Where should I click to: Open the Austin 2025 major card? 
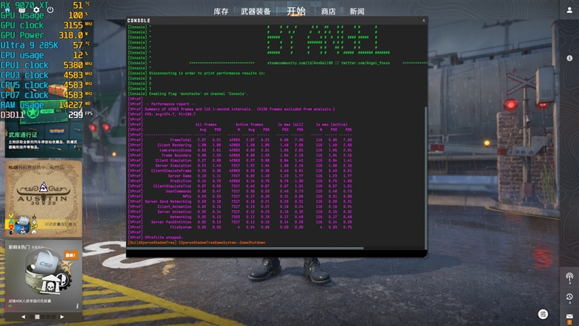click(43, 198)
